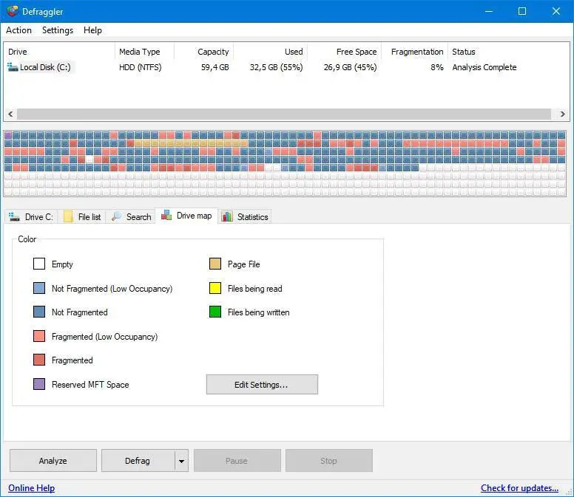The height and width of the screenshot is (497, 574).
Task: Click Fragmented (Low Occupancy) color swatch
Action: click(39, 336)
